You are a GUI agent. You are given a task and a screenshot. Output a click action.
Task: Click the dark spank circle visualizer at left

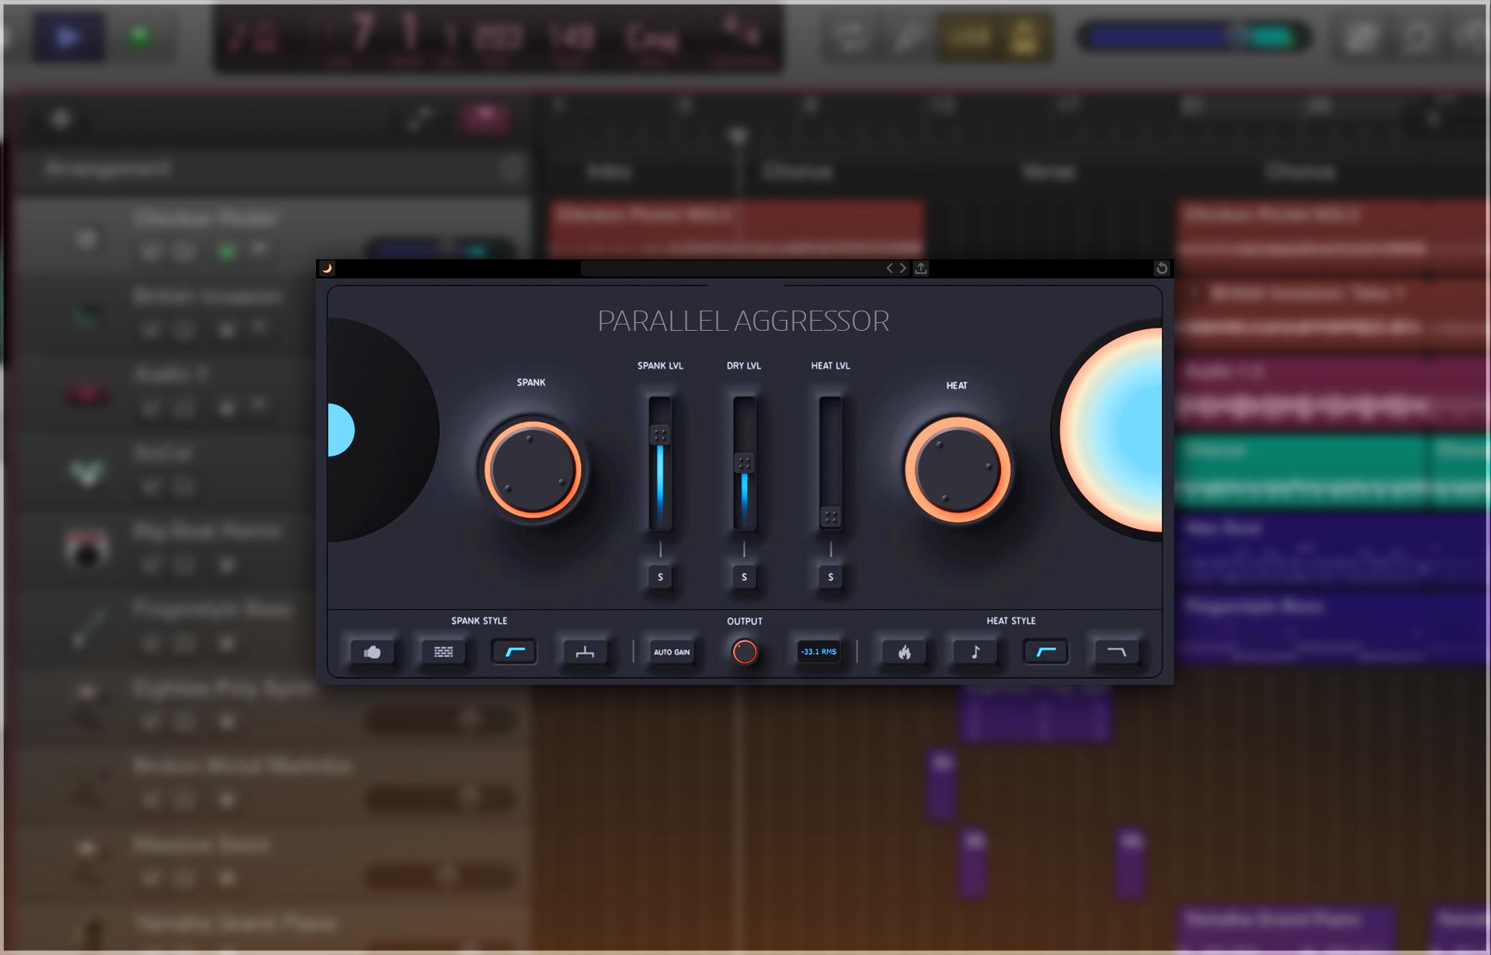point(382,429)
